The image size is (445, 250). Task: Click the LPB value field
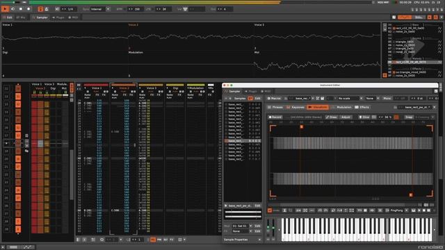[164, 9]
